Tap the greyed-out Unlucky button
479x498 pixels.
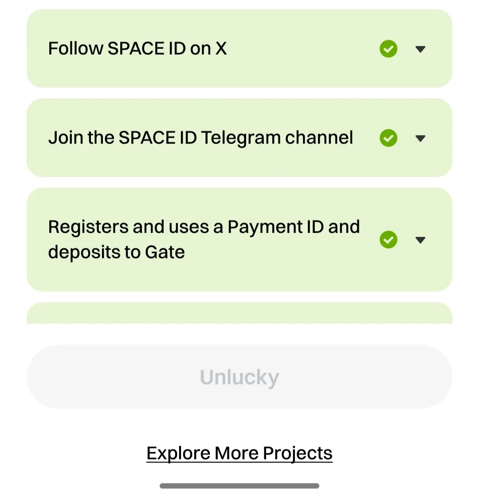[x=239, y=377]
